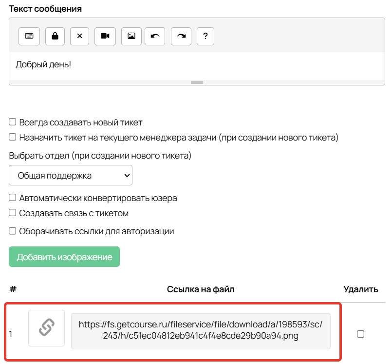Redo the last undone edit
The height and width of the screenshot is (364, 392).
coord(181,36)
